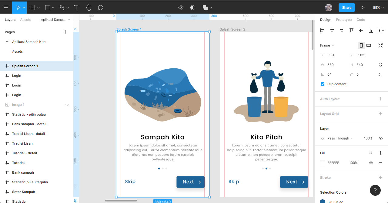Image resolution: width=388 pixels, height=203 pixels.
Task: Click the Present play icon
Action: pos(363,8)
